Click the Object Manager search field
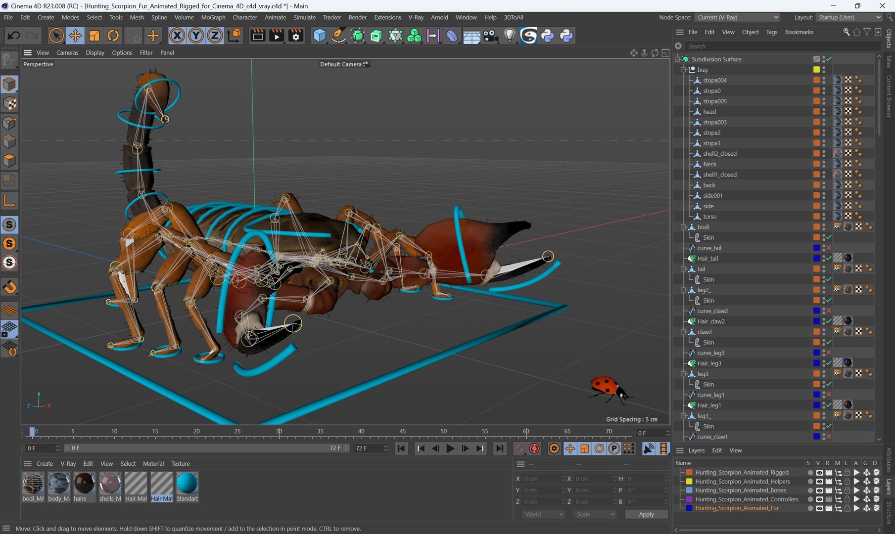Screen dimensions: 895x534 782,46
